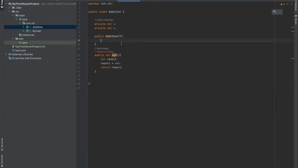Image resolution: width=298 pixels, height=168 pixels.
Task: Expand External Libraries node
Action: [x=6, y=54]
